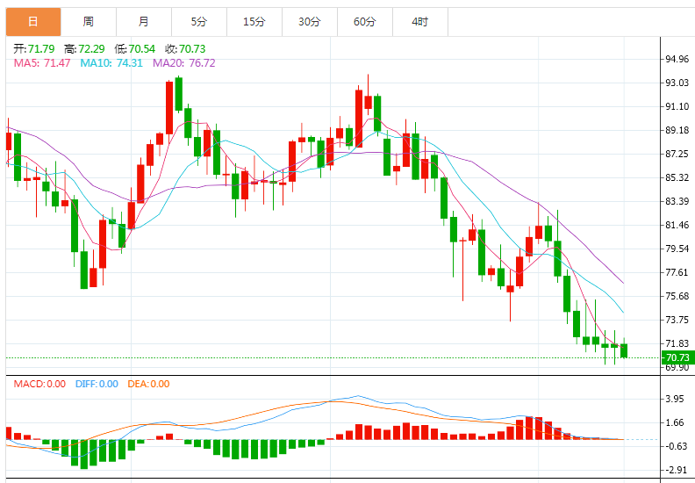The width and height of the screenshot is (695, 483).
Task: Click the MACD:0.00 indicator label
Action: pyautogui.click(x=39, y=384)
